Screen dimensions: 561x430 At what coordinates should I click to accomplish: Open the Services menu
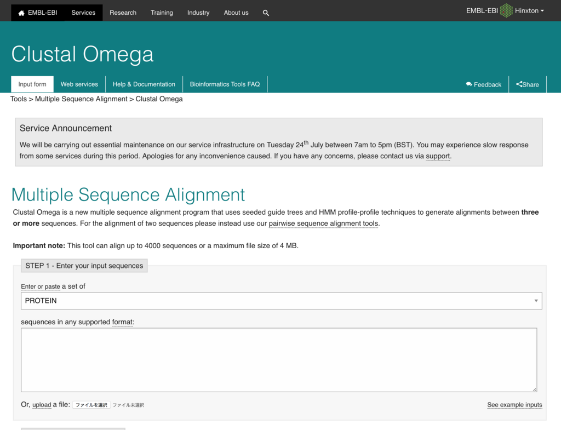point(83,13)
